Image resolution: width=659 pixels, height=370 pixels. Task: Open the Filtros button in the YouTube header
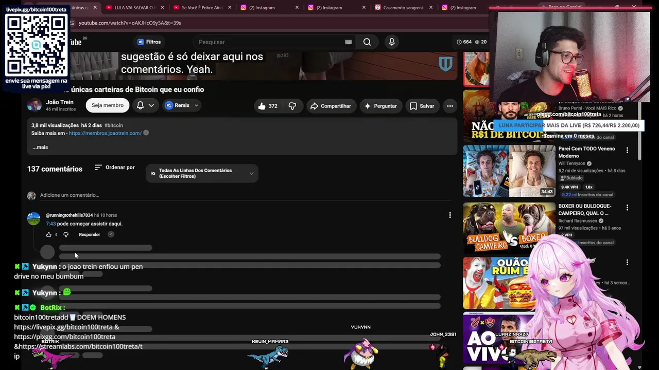click(149, 42)
